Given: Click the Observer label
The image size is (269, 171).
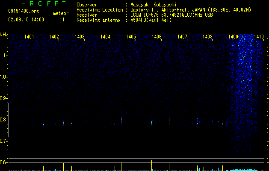Looking at the screenshot, I should tap(87, 5).
